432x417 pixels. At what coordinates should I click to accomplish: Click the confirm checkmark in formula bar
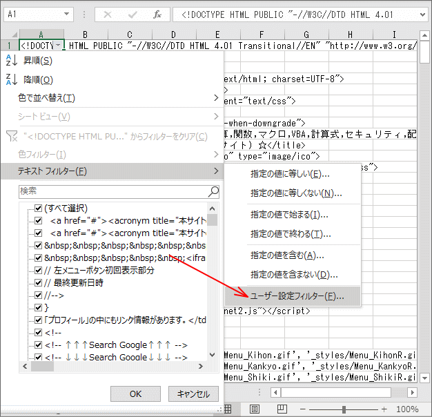click(x=132, y=14)
